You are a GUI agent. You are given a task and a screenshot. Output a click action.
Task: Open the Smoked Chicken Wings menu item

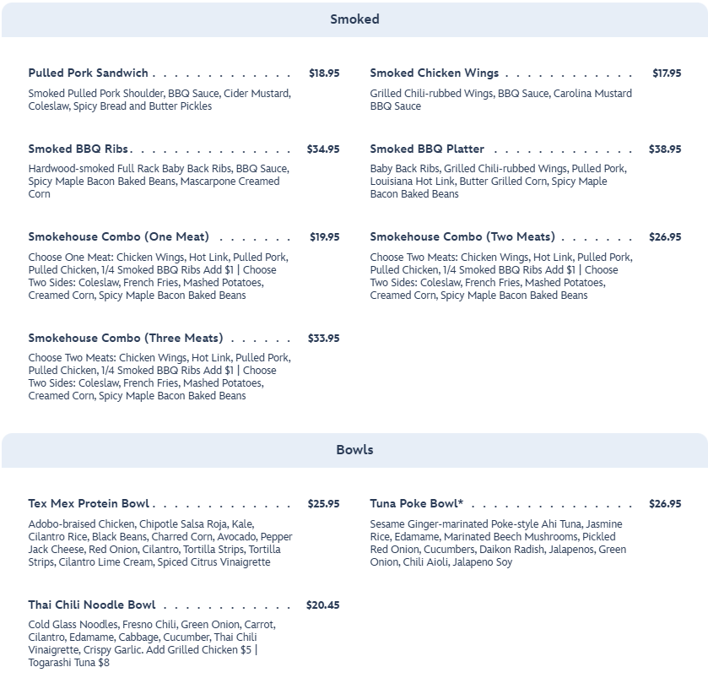pyautogui.click(x=434, y=73)
